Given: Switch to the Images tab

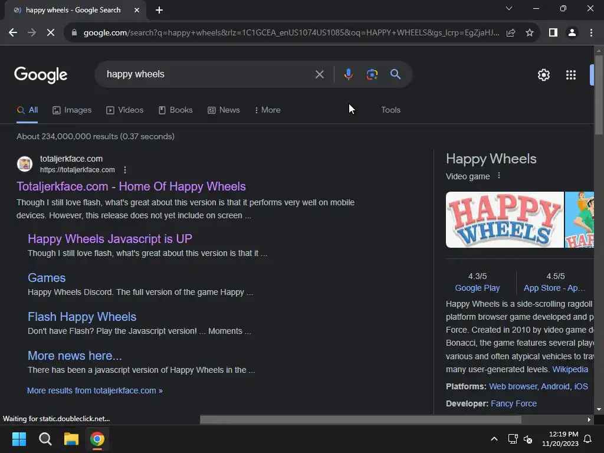Looking at the screenshot, I should 72,110.
